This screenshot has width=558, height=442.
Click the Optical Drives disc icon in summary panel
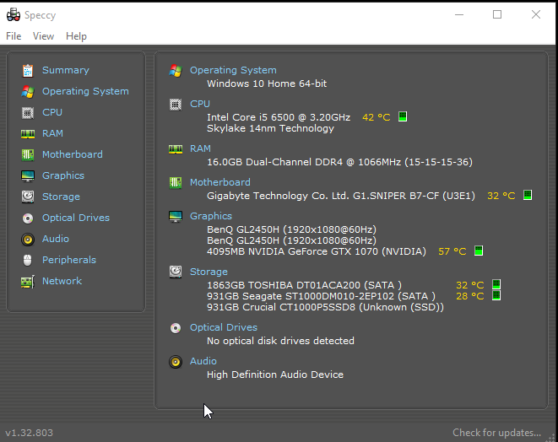coord(176,328)
